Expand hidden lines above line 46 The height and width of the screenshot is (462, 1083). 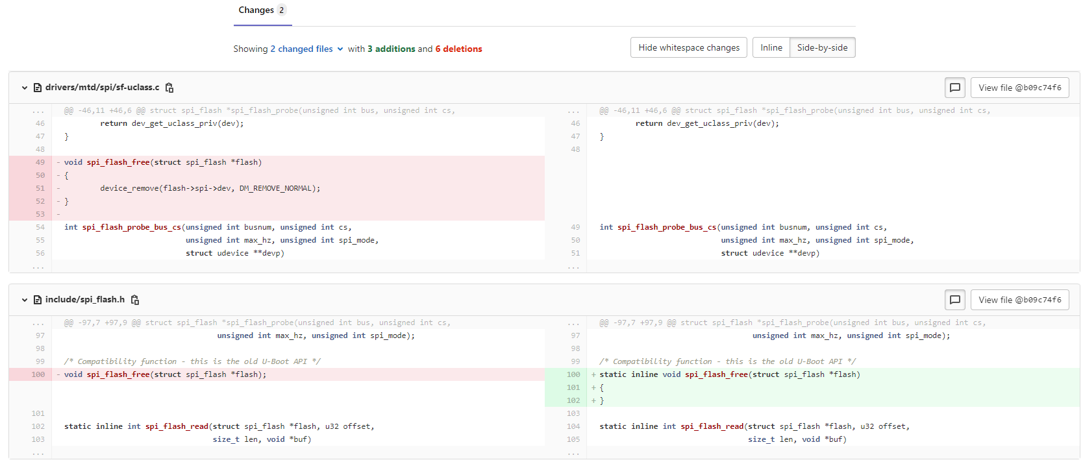point(38,111)
